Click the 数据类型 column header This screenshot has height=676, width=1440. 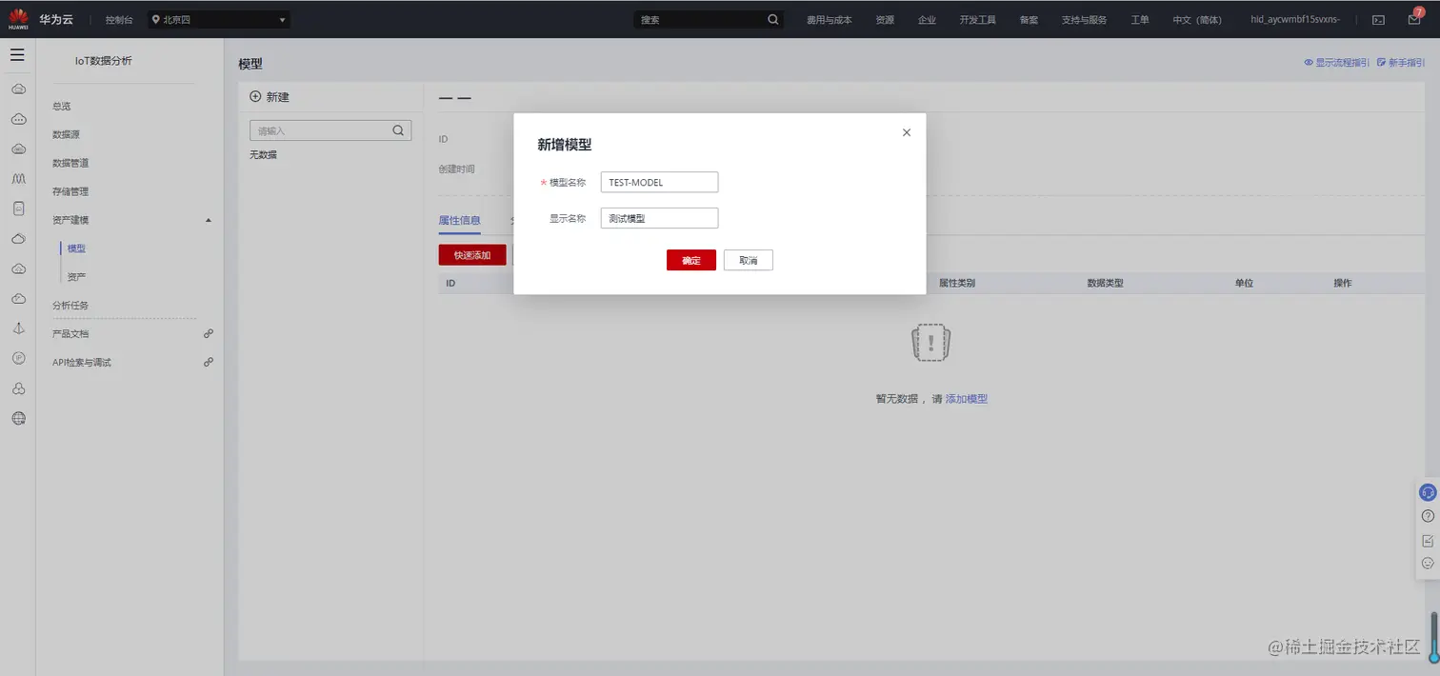1105,283
